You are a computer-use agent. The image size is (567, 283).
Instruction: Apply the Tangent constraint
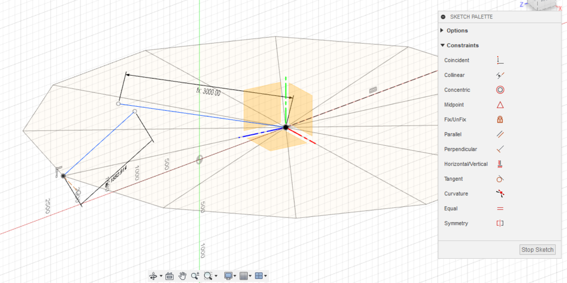(500, 179)
